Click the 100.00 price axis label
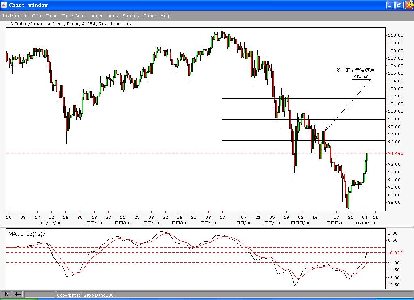This screenshot has height=300, width=414. (x=395, y=112)
